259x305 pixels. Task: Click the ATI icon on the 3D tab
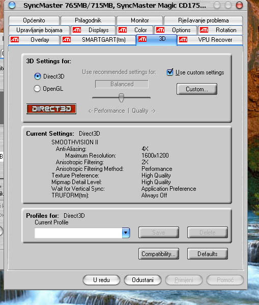pos(142,39)
